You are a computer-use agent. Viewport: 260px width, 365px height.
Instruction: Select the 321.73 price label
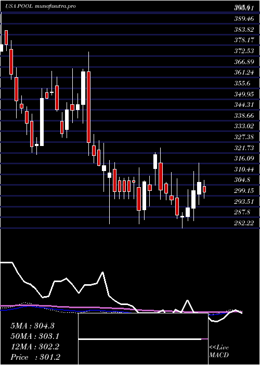[244, 148]
